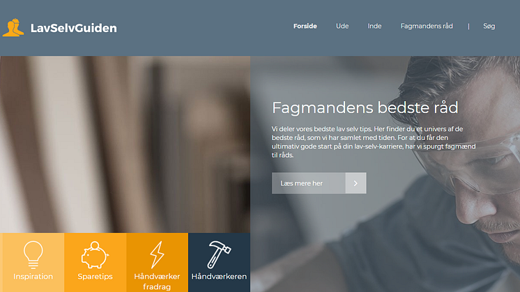Click the arrow chevron beside Læs mere her
520x292 pixels.
[x=355, y=183]
